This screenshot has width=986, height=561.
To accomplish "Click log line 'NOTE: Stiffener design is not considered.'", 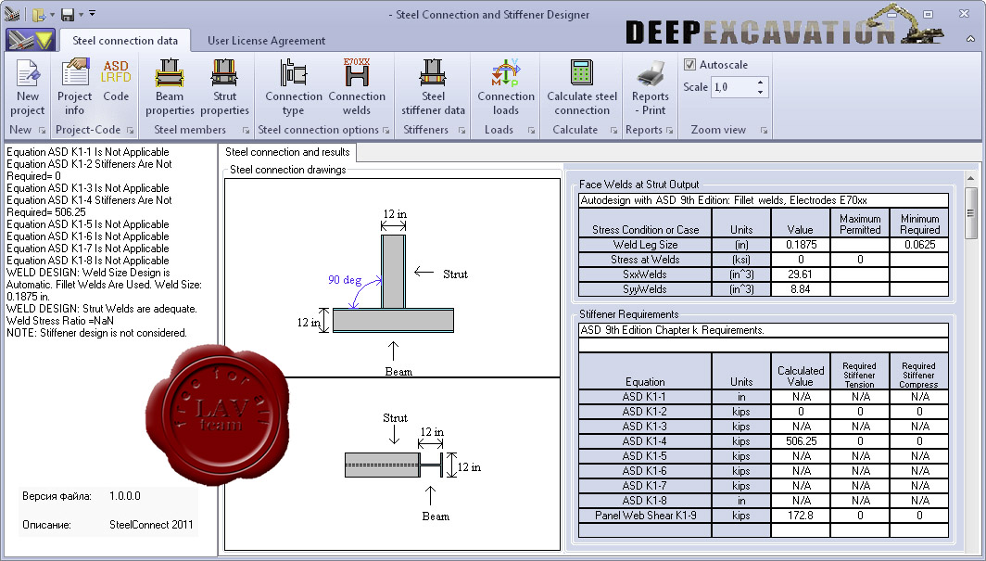I will click(x=96, y=333).
